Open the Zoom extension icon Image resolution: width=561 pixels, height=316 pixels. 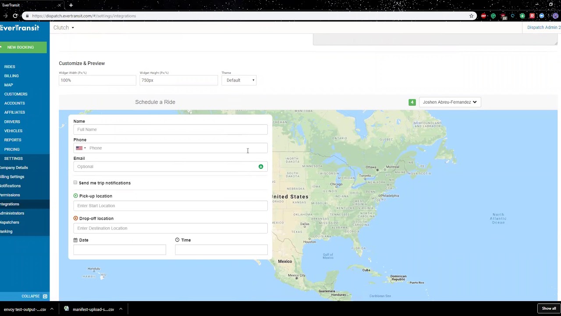[x=542, y=16]
